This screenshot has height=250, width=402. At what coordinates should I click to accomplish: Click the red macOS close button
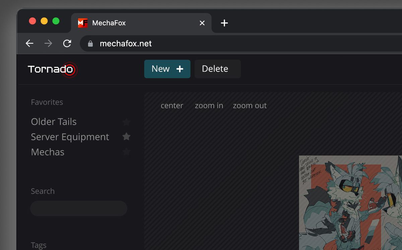32,21
